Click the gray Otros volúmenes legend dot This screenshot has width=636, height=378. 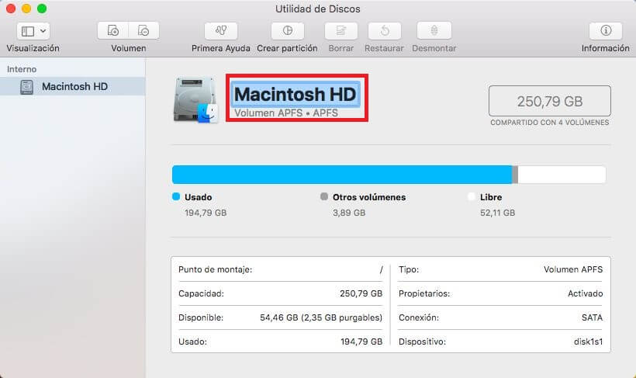point(324,196)
